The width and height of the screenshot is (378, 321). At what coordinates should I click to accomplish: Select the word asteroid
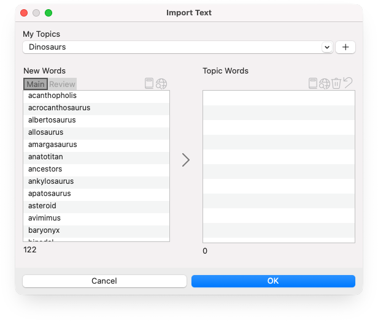tap(96, 206)
